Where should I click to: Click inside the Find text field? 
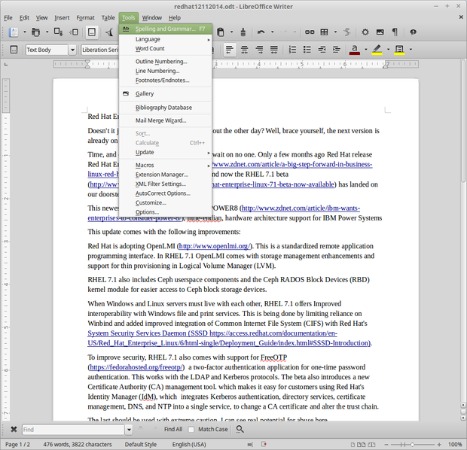pos(72,429)
